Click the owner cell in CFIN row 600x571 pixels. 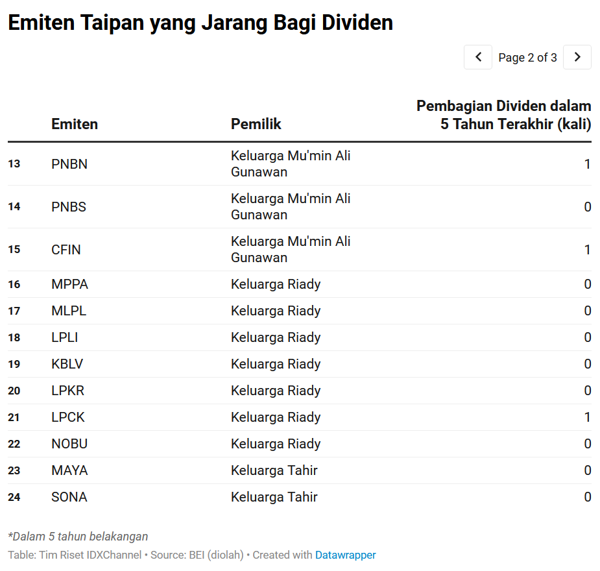coord(291,250)
